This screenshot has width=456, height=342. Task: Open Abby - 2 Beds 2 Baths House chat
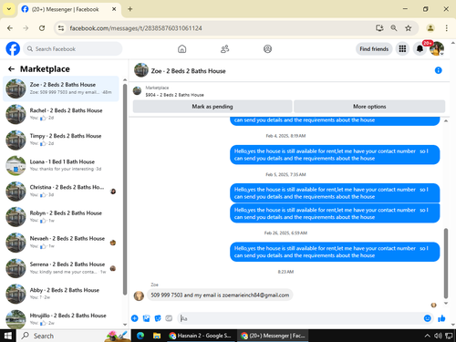point(61,294)
